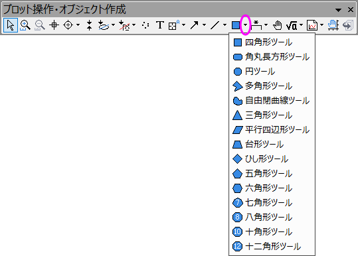Open dropdown arrow beside Arrow tool
Screen dimensions: 358x256
click(x=204, y=25)
